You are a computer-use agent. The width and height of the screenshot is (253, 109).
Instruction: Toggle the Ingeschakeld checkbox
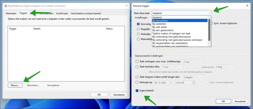(x=137, y=91)
